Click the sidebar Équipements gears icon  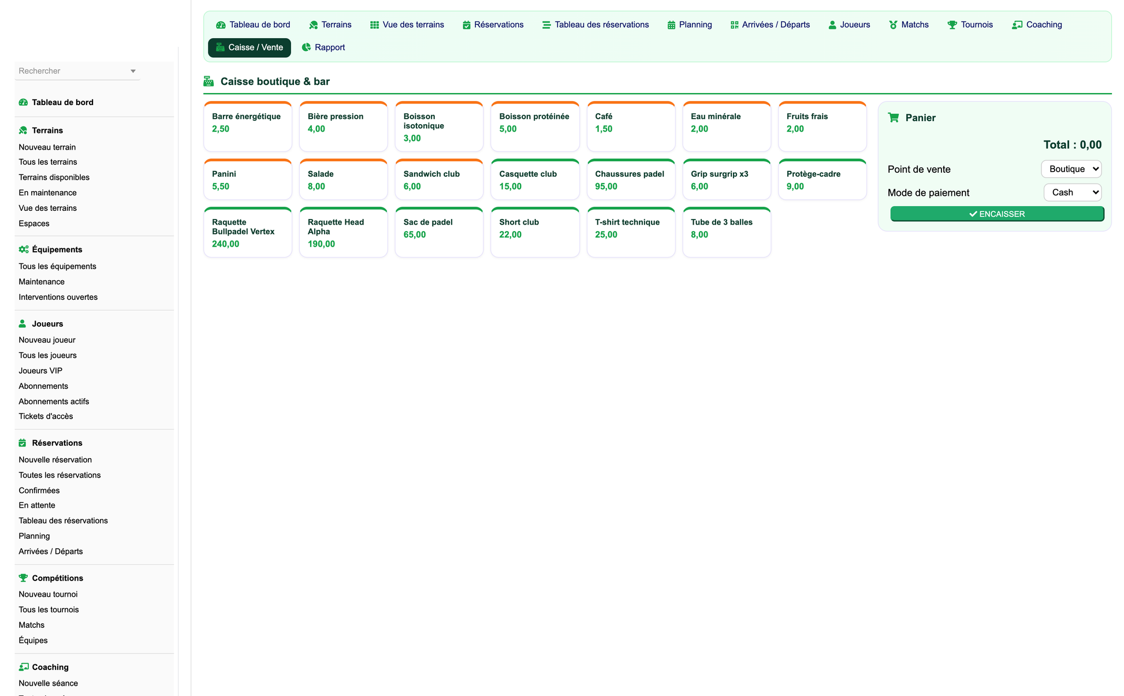24,250
